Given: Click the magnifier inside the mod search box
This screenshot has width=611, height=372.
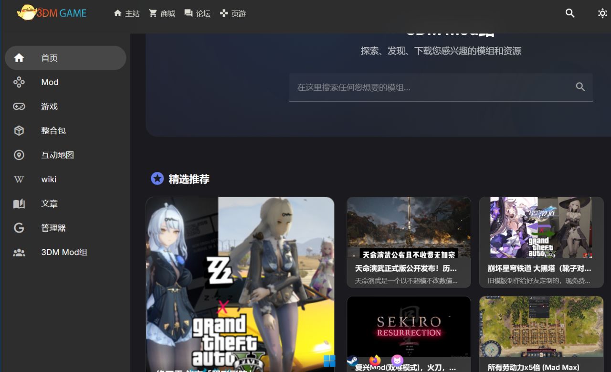Looking at the screenshot, I should [580, 87].
